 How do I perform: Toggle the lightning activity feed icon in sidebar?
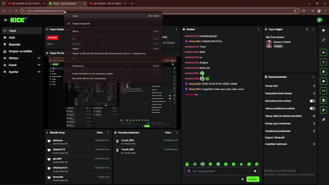point(323,62)
